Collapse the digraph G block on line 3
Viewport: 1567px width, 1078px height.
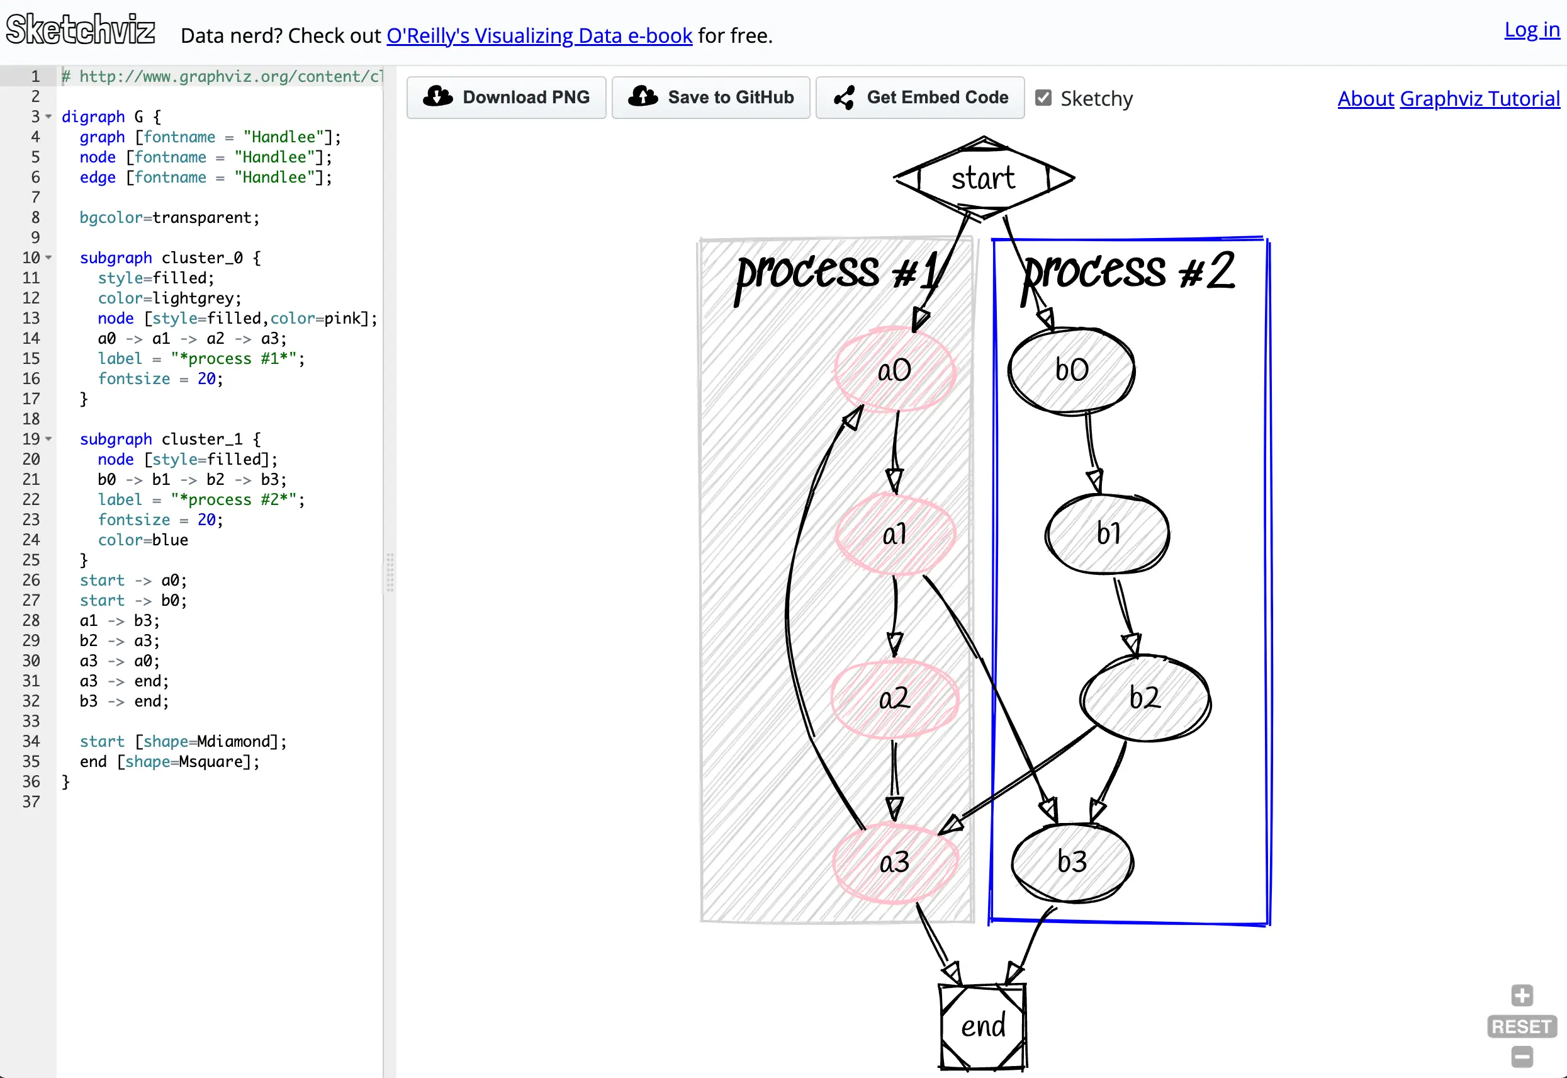(48, 117)
